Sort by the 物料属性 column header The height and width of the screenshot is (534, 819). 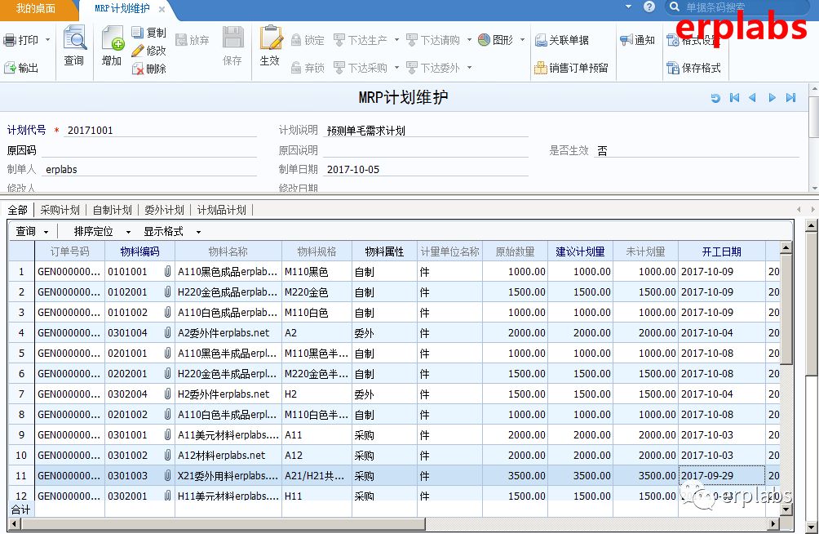pyautogui.click(x=384, y=251)
